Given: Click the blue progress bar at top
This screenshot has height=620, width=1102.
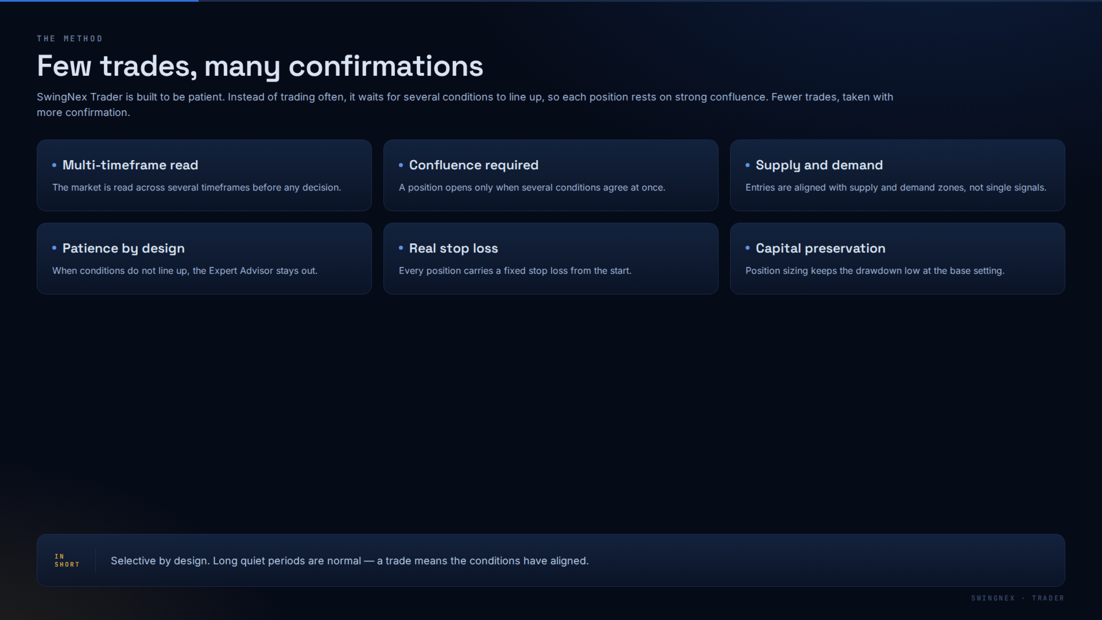Looking at the screenshot, I should tap(99, 1).
